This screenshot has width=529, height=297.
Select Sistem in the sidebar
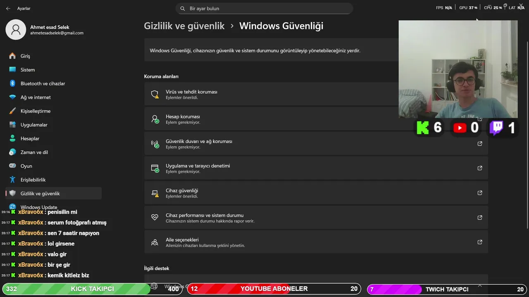[x=53, y=70]
